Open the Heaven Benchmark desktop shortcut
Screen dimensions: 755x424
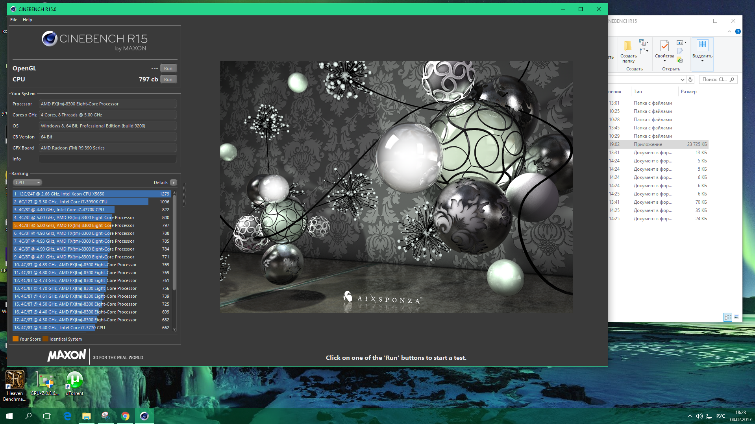(x=15, y=386)
